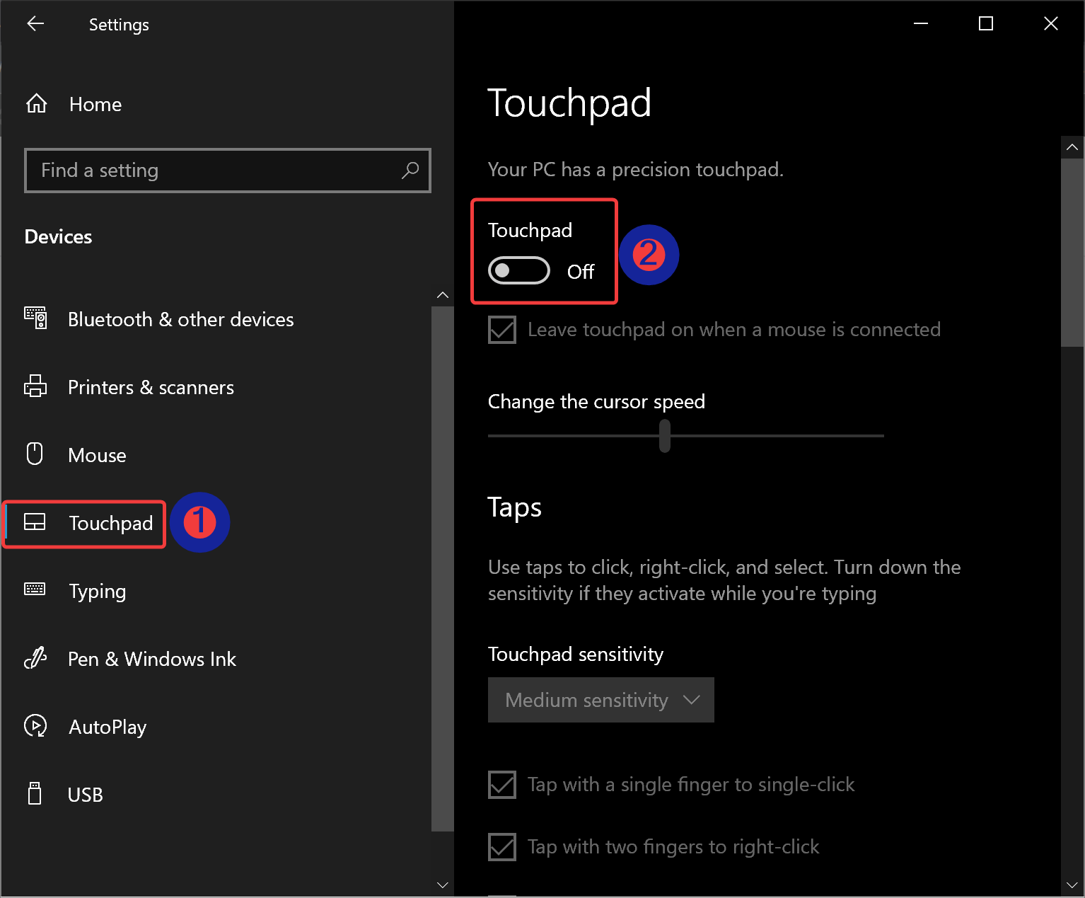Uncheck Leave touchpad on when mouse connected
The height and width of the screenshot is (898, 1085).
(501, 329)
